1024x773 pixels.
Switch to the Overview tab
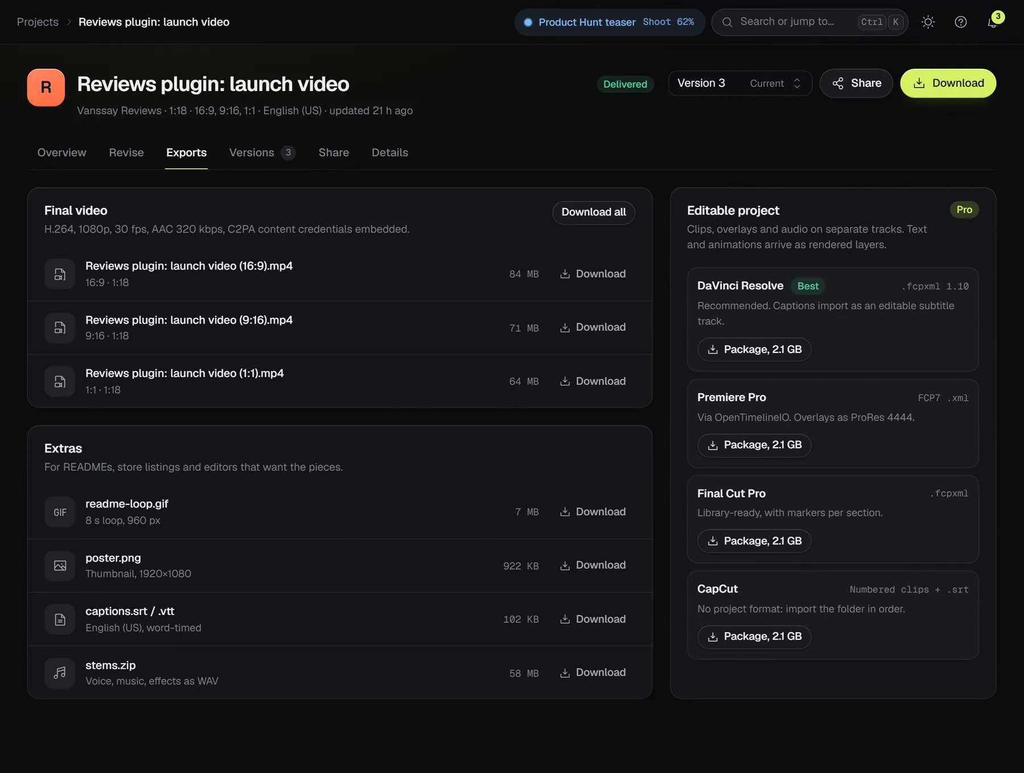point(62,152)
